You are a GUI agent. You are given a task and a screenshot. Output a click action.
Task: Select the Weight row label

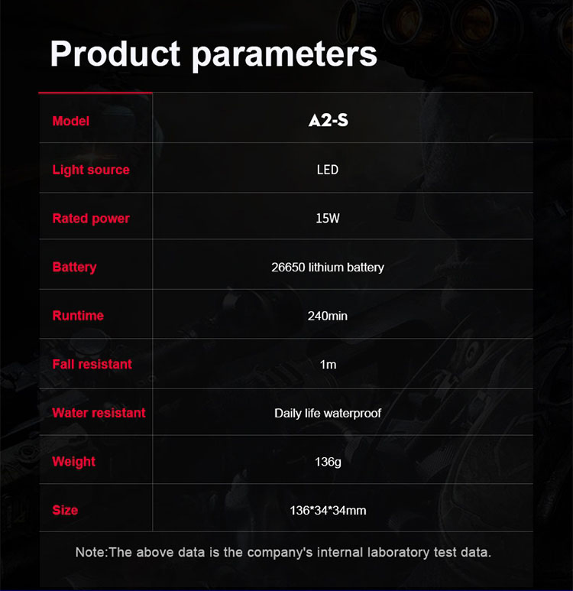click(74, 462)
